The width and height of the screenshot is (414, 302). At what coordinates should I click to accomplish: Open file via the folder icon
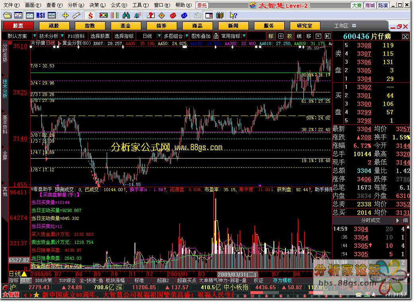7,16
